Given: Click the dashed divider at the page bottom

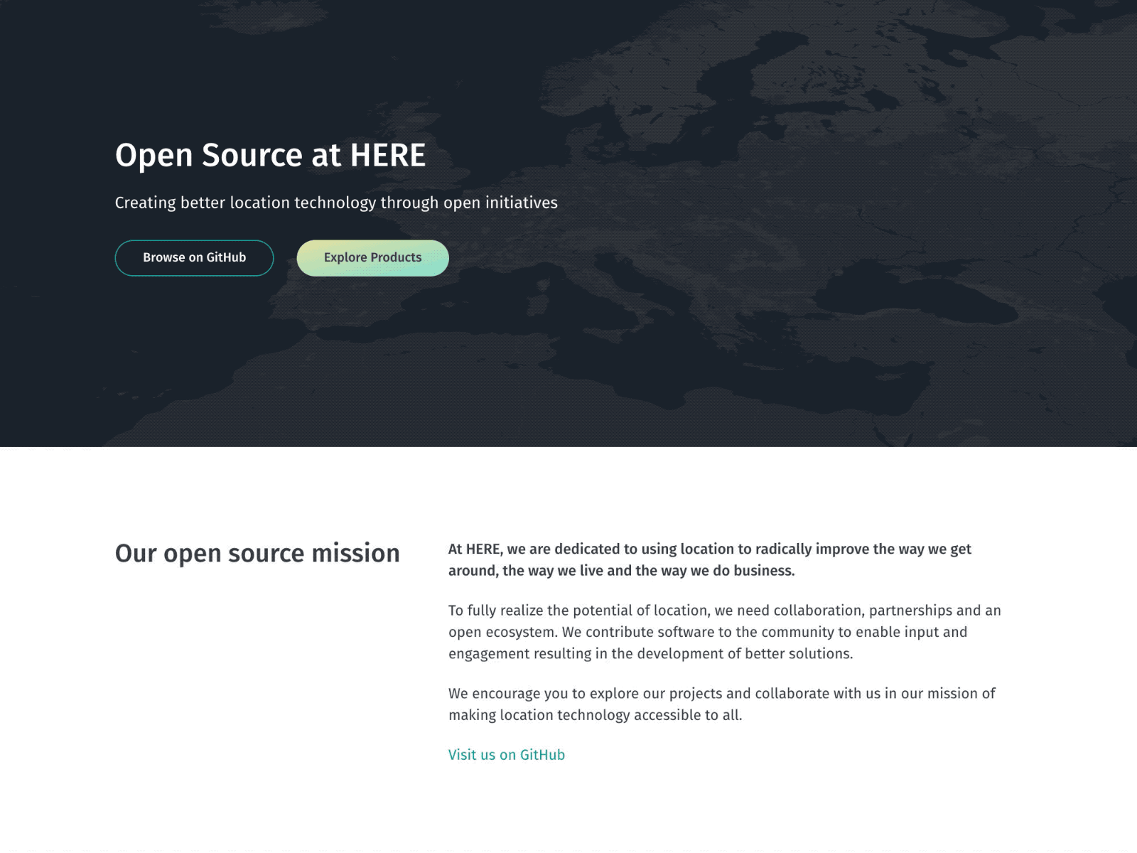Looking at the screenshot, I should point(568,847).
